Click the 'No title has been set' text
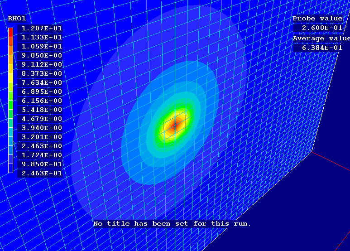 coord(172,223)
